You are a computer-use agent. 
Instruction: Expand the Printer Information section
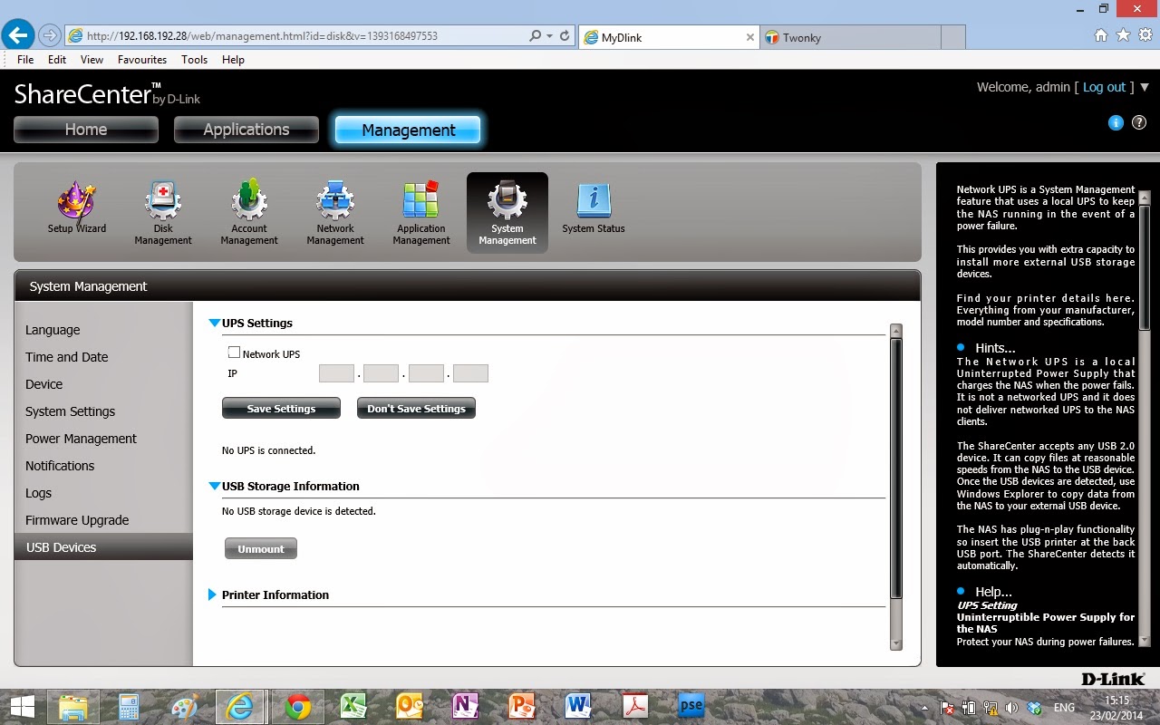213,594
